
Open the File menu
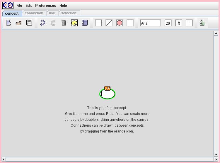(x=19, y=6)
